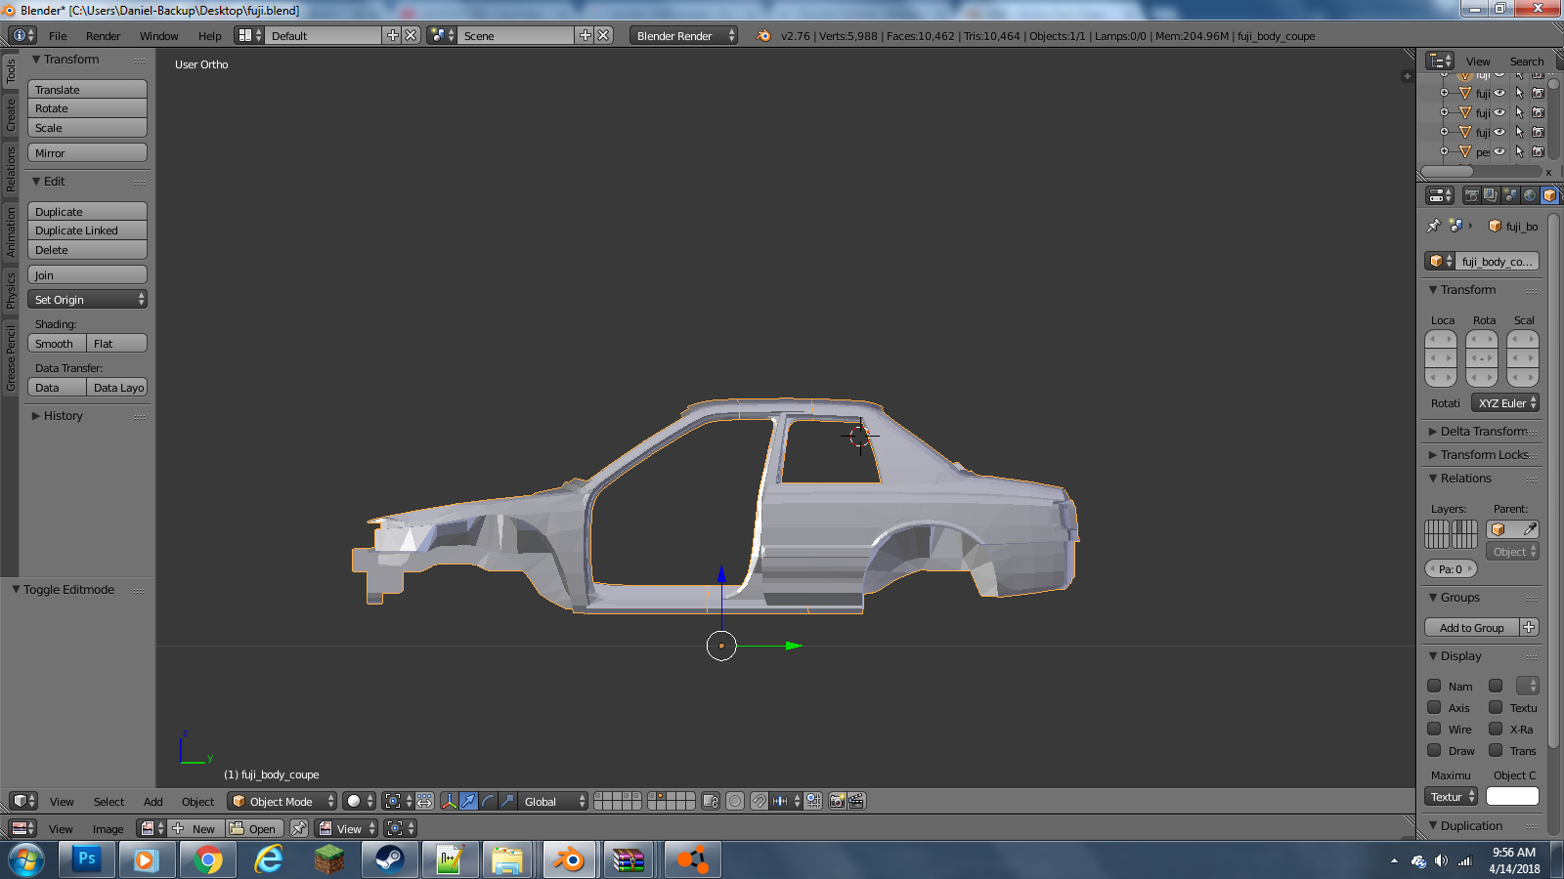Toggle the 3D manipulator widget icon
1564x879 pixels.
click(x=449, y=801)
